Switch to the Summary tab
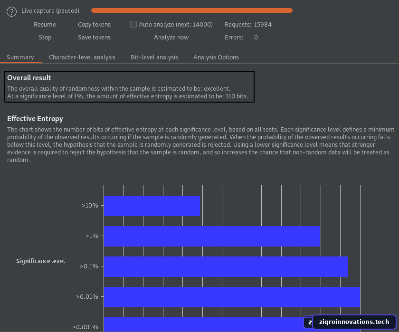Image resolution: width=399 pixels, height=332 pixels. pos(20,57)
